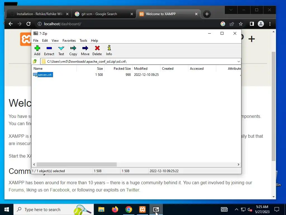The height and width of the screenshot is (215, 286).
Task: Open File Explorer from the taskbar
Action: click(x=101, y=209)
